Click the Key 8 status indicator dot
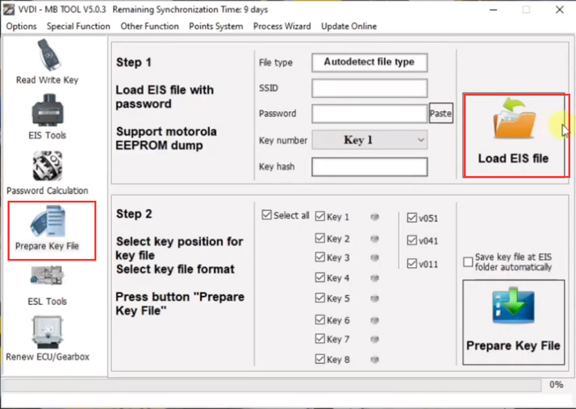This screenshot has width=576, height=409. pos(374,360)
